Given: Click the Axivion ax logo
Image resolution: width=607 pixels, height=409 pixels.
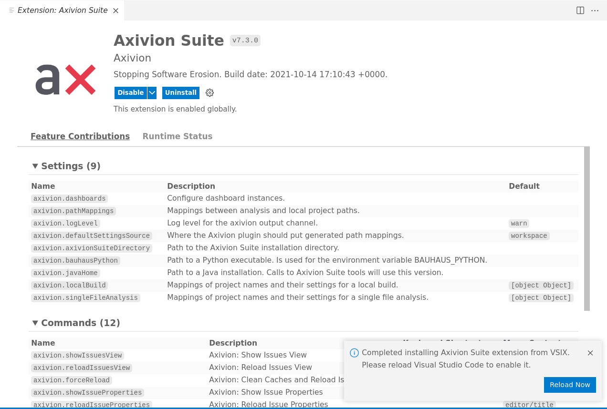Looking at the screenshot, I should tap(66, 80).
